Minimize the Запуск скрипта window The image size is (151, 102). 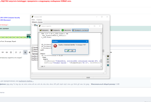coord(89,26)
